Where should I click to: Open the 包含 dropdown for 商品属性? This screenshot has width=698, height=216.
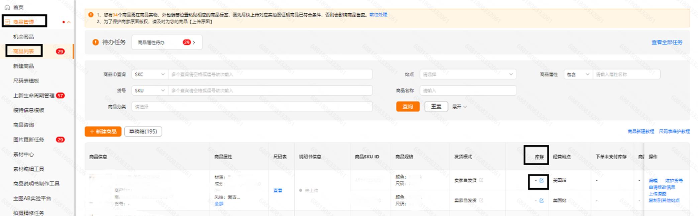[578, 74]
